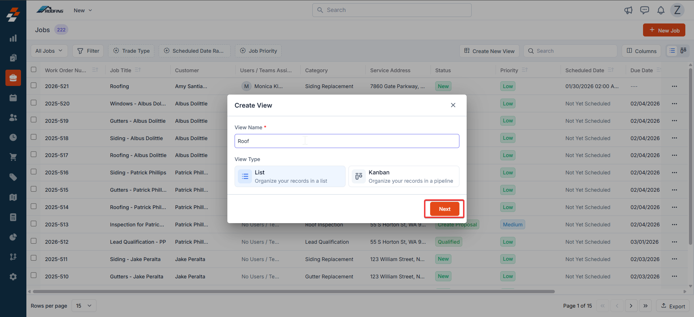Sort by Priority column icon
The height and width of the screenshot is (317, 694).
click(x=525, y=70)
